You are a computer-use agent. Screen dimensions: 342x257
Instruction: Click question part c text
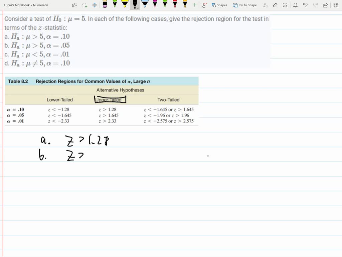click(x=37, y=54)
